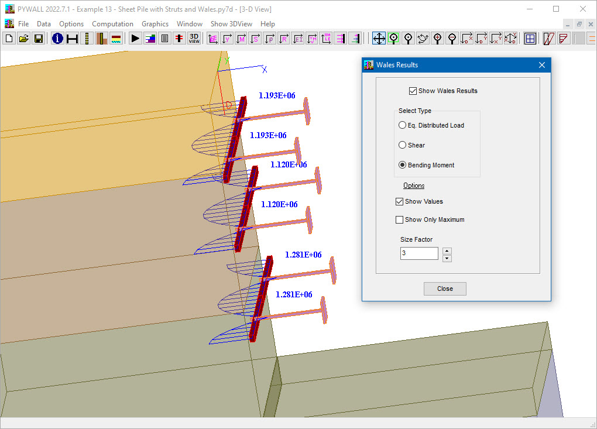Click the 3D VIEW toolbar button

pos(194,39)
